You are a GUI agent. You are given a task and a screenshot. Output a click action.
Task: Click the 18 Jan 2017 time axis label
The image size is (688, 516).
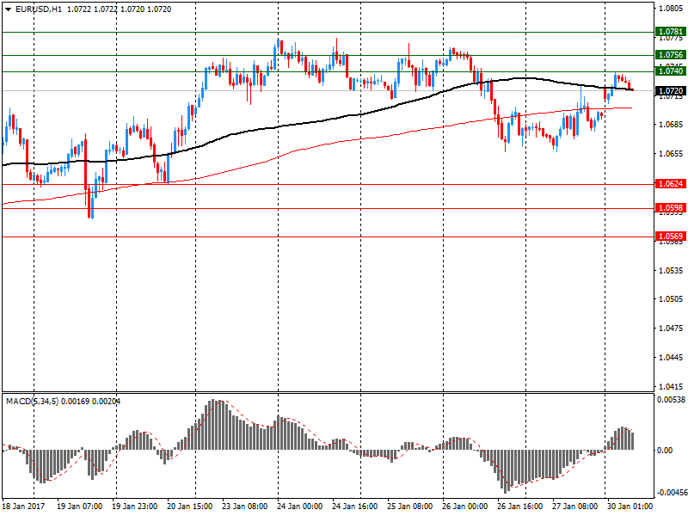[x=24, y=507]
